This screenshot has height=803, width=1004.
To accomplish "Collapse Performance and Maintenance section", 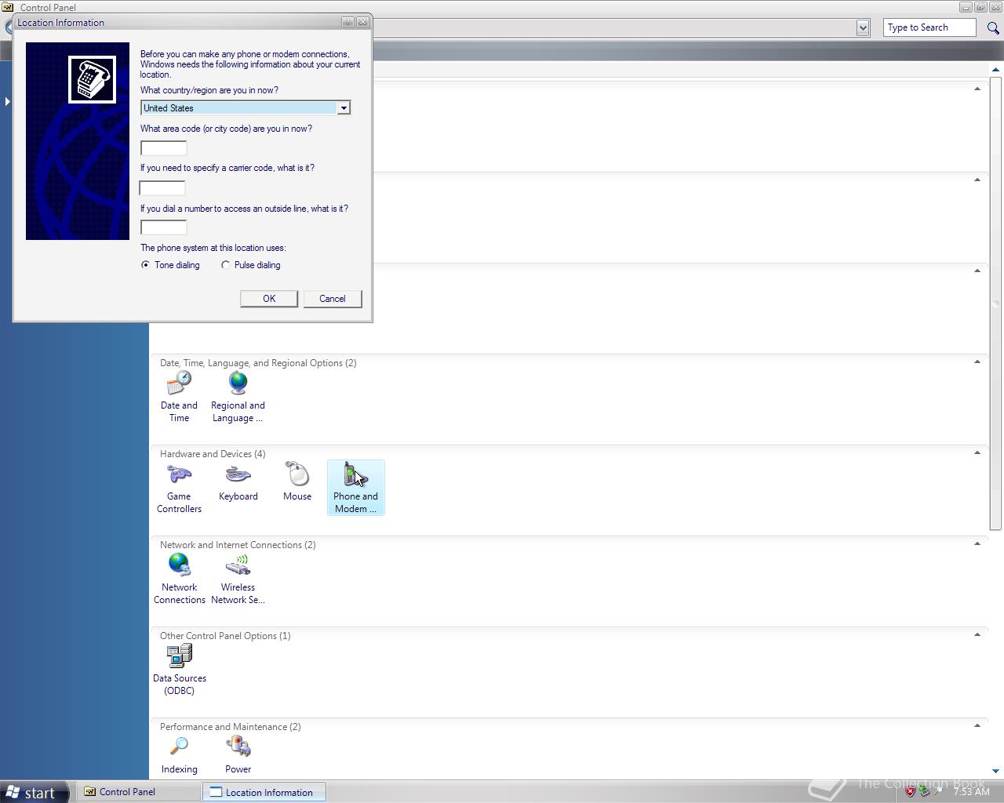I will (977, 725).
